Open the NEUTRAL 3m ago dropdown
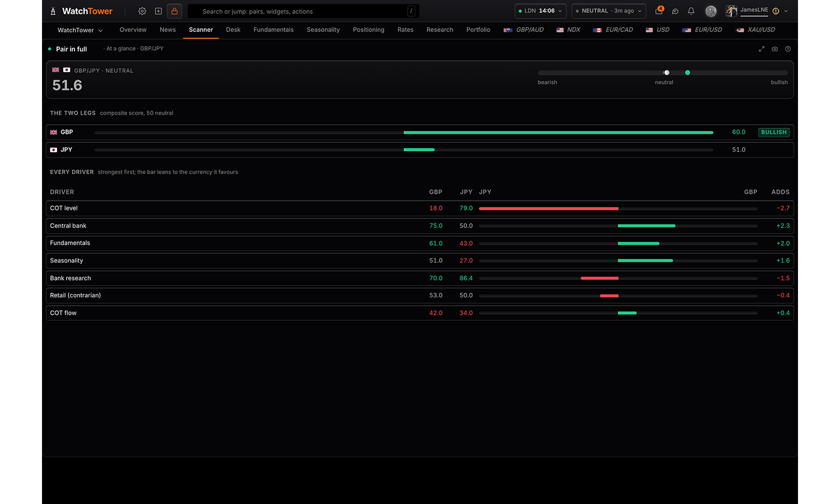Screen dimensions: 840x504 (x=609, y=11)
